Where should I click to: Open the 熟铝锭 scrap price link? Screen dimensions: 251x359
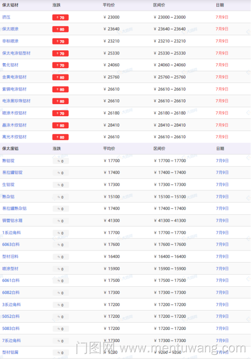[8, 161]
